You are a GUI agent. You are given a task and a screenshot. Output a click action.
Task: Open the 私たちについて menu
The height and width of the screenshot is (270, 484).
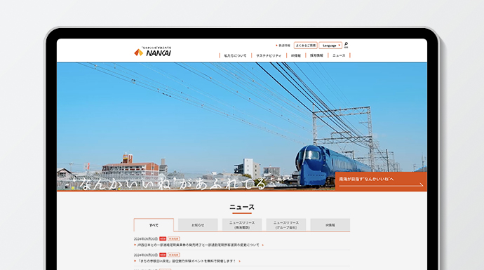235,55
